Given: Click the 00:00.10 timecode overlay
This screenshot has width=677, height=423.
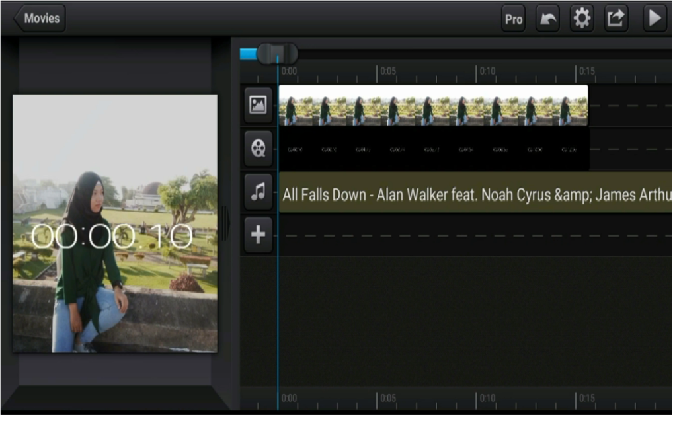Looking at the screenshot, I should click(x=112, y=236).
